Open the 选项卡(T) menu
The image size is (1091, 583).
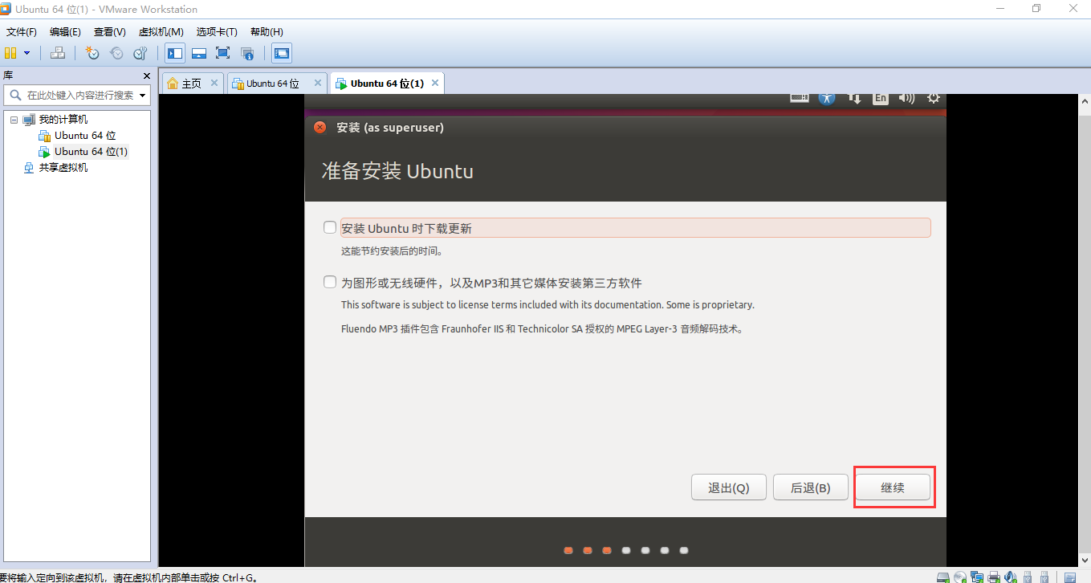217,32
